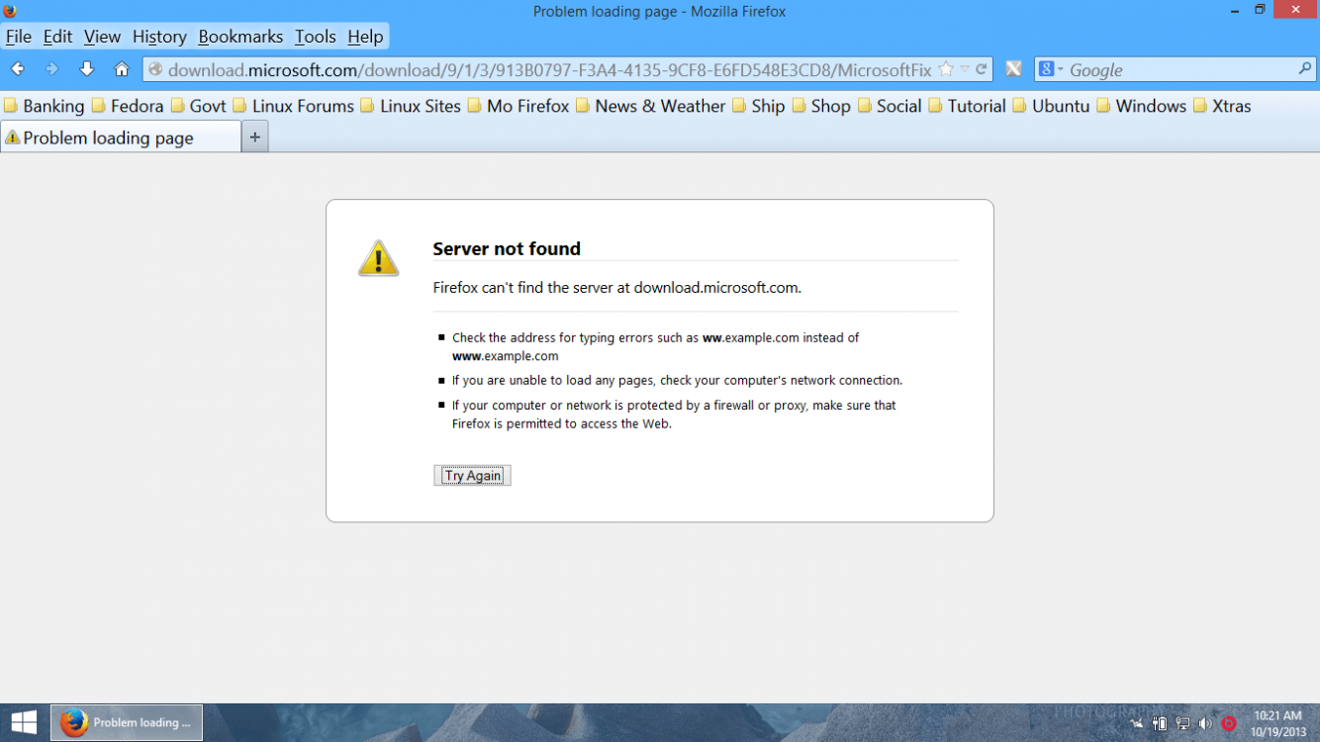1320x742 pixels.
Task: Expand the Fedora bookmarks folder
Action: tap(128, 106)
